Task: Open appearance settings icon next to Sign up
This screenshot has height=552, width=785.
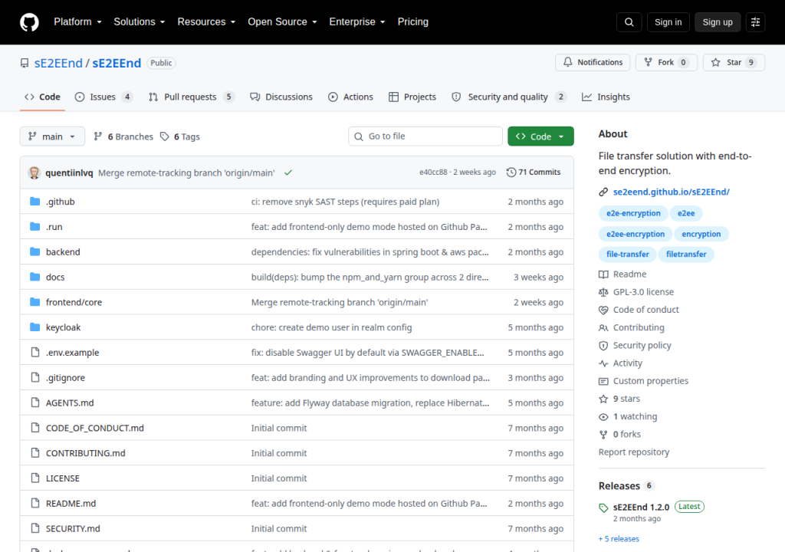Action: (755, 22)
